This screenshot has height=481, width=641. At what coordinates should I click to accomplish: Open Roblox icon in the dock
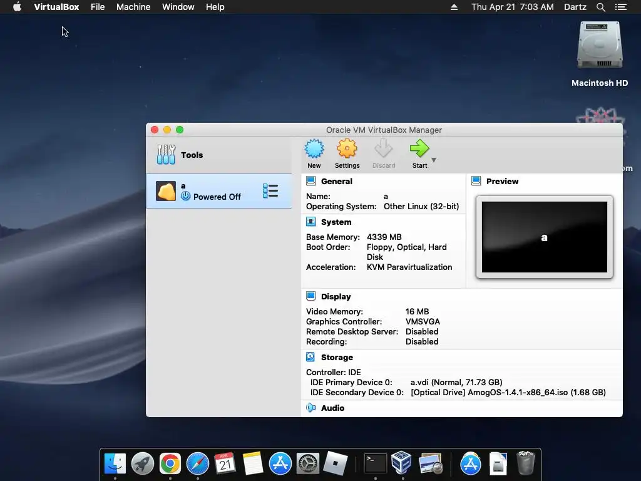[336, 463]
